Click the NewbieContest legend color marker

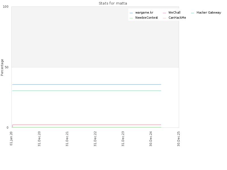click(x=131, y=18)
